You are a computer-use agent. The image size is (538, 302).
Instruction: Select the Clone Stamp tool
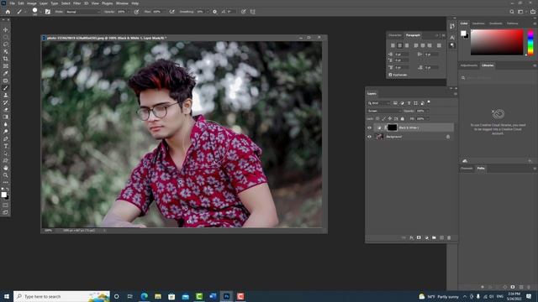tap(6, 95)
